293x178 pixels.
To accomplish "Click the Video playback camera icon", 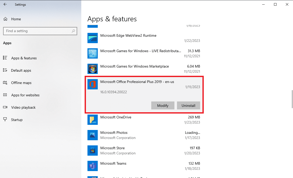I will point(5,107).
